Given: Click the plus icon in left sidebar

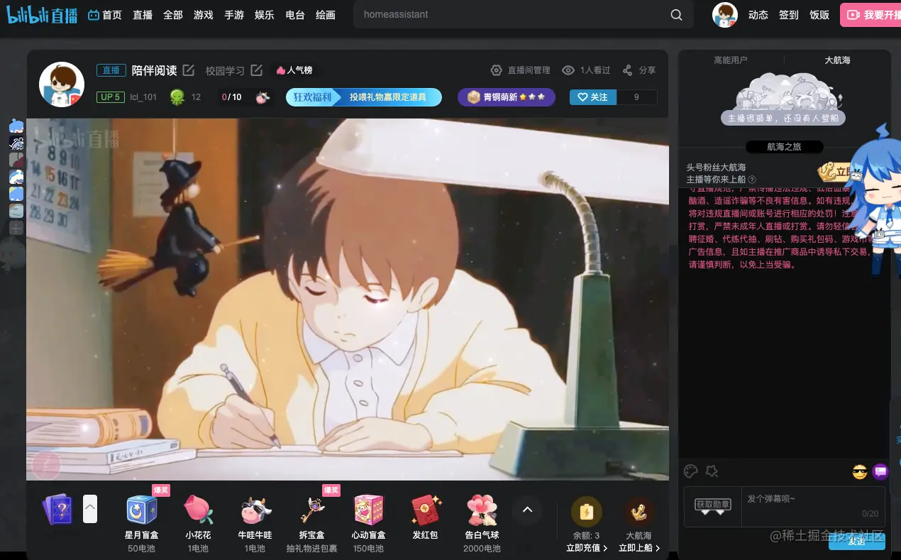Looking at the screenshot, I should pos(16,229).
